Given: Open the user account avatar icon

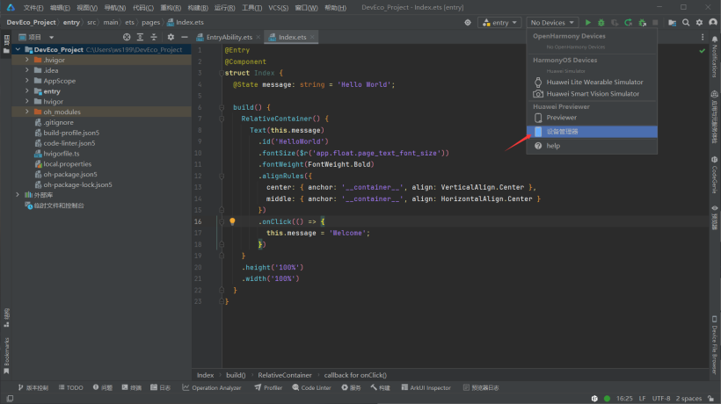Looking at the screenshot, I should pos(713,23).
